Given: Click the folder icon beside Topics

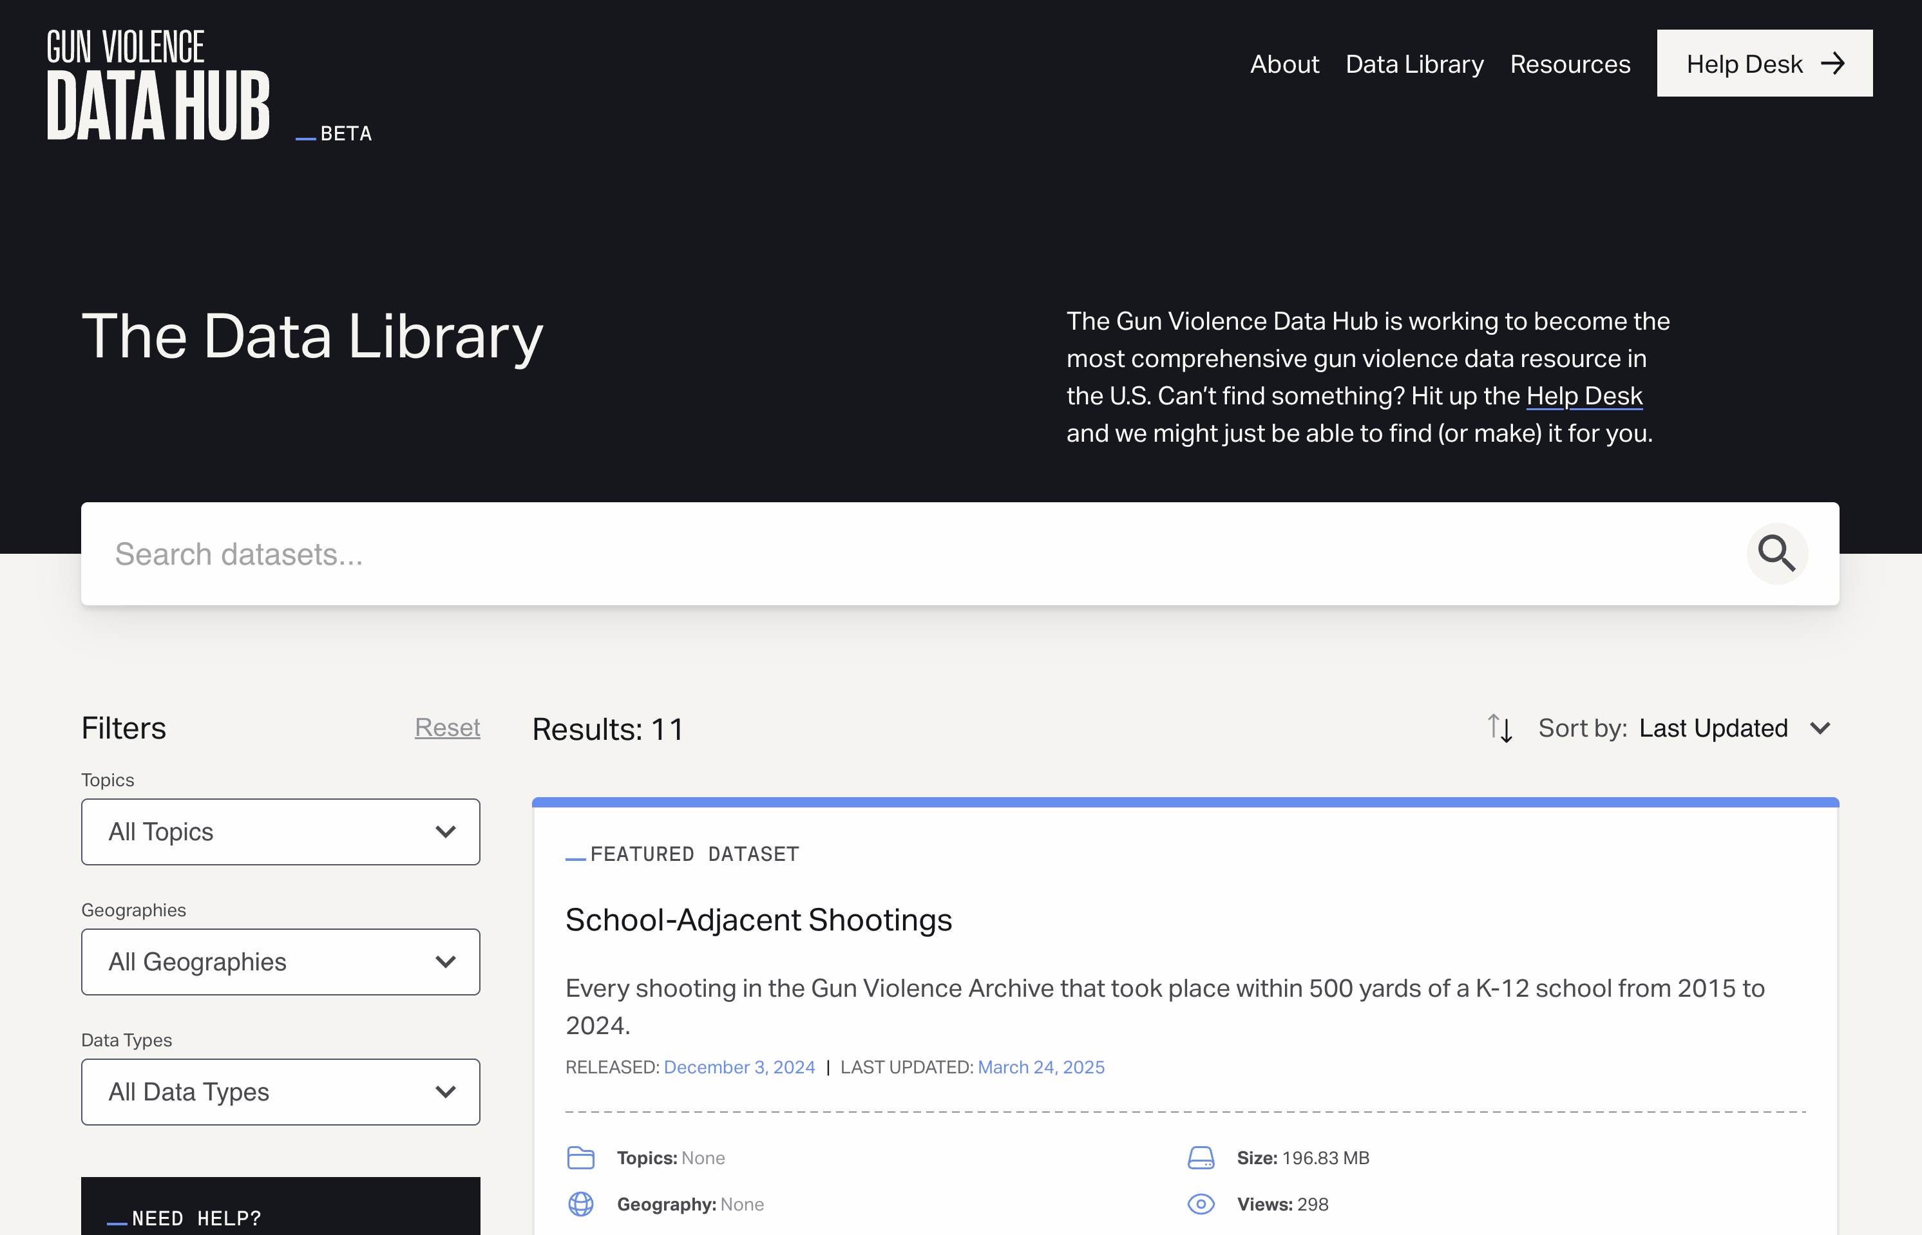Looking at the screenshot, I should pos(581,1157).
